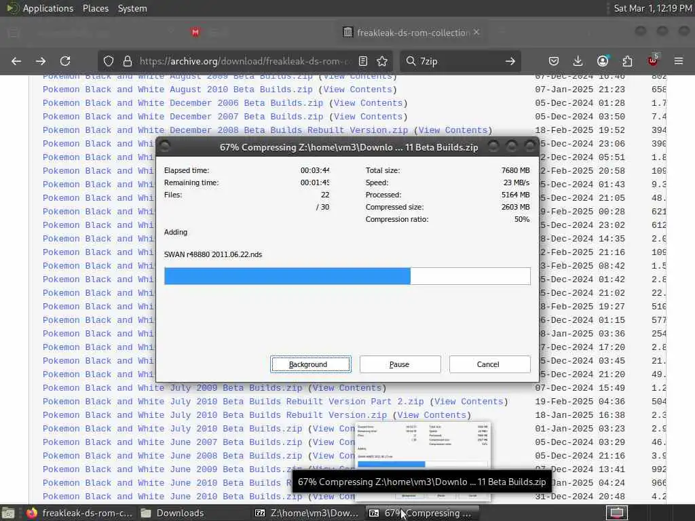This screenshot has width=695, height=521.
Task: Pause the 7-Zip compression
Action: [400, 364]
